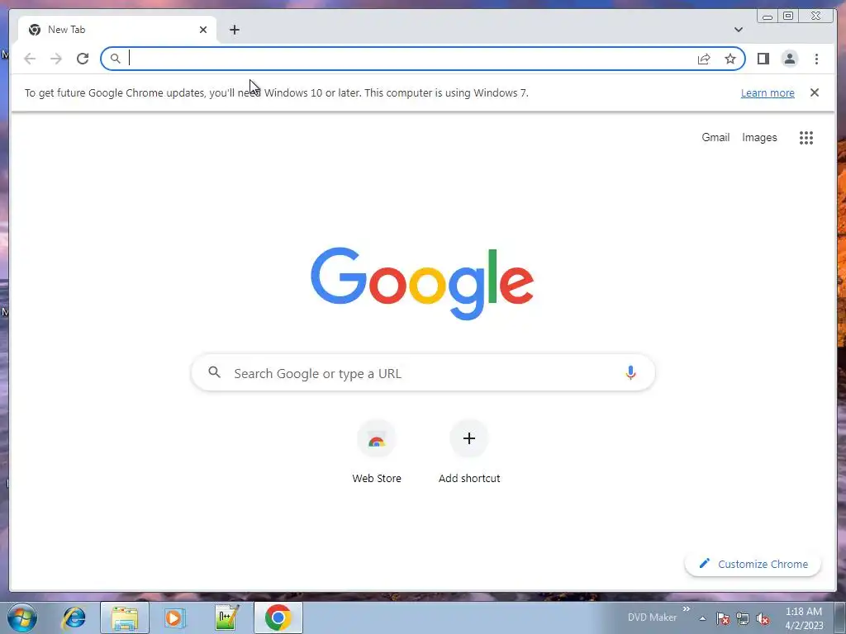This screenshot has width=846, height=634.
Task: Click the muted volume tray icon
Action: [763, 618]
